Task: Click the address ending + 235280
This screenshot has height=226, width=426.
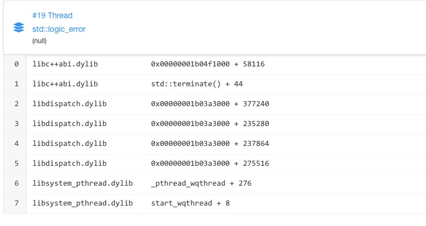Action: point(210,124)
